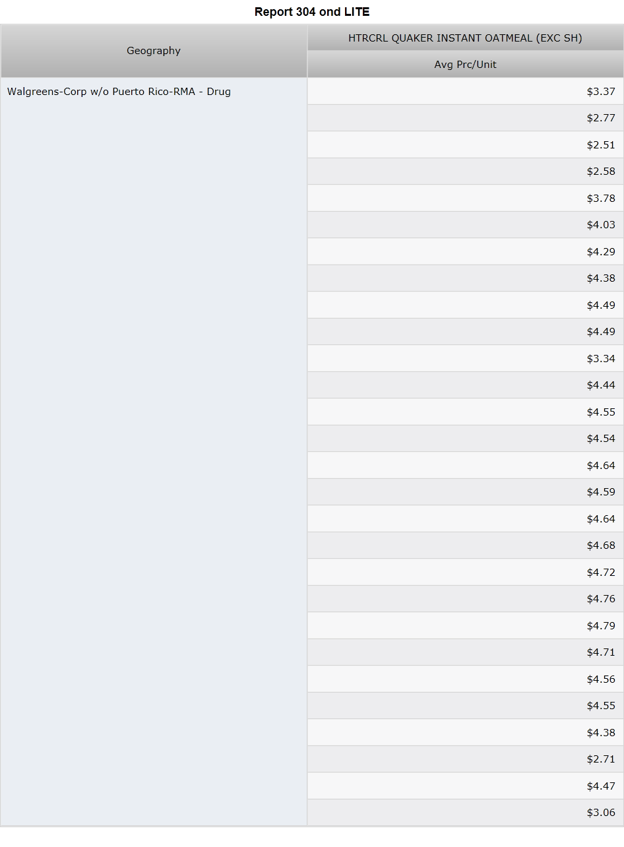The height and width of the screenshot is (847, 624).
Task: Select the cell showing $3.34
Action: (x=465, y=358)
